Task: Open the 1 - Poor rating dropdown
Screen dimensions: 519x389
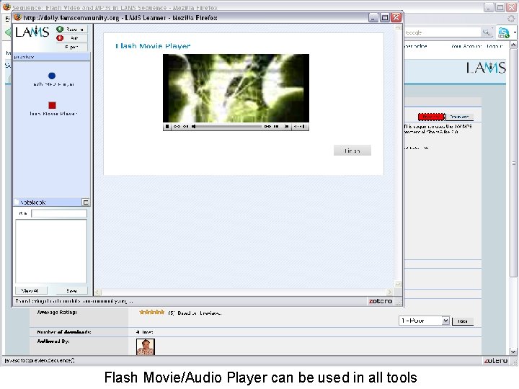Action: (424, 321)
